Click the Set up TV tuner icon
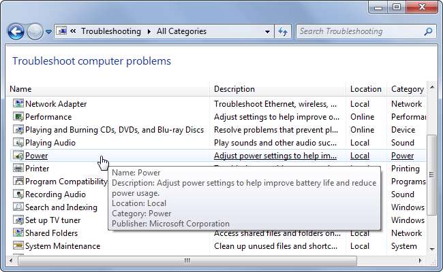This screenshot has width=443, height=272. (x=18, y=220)
